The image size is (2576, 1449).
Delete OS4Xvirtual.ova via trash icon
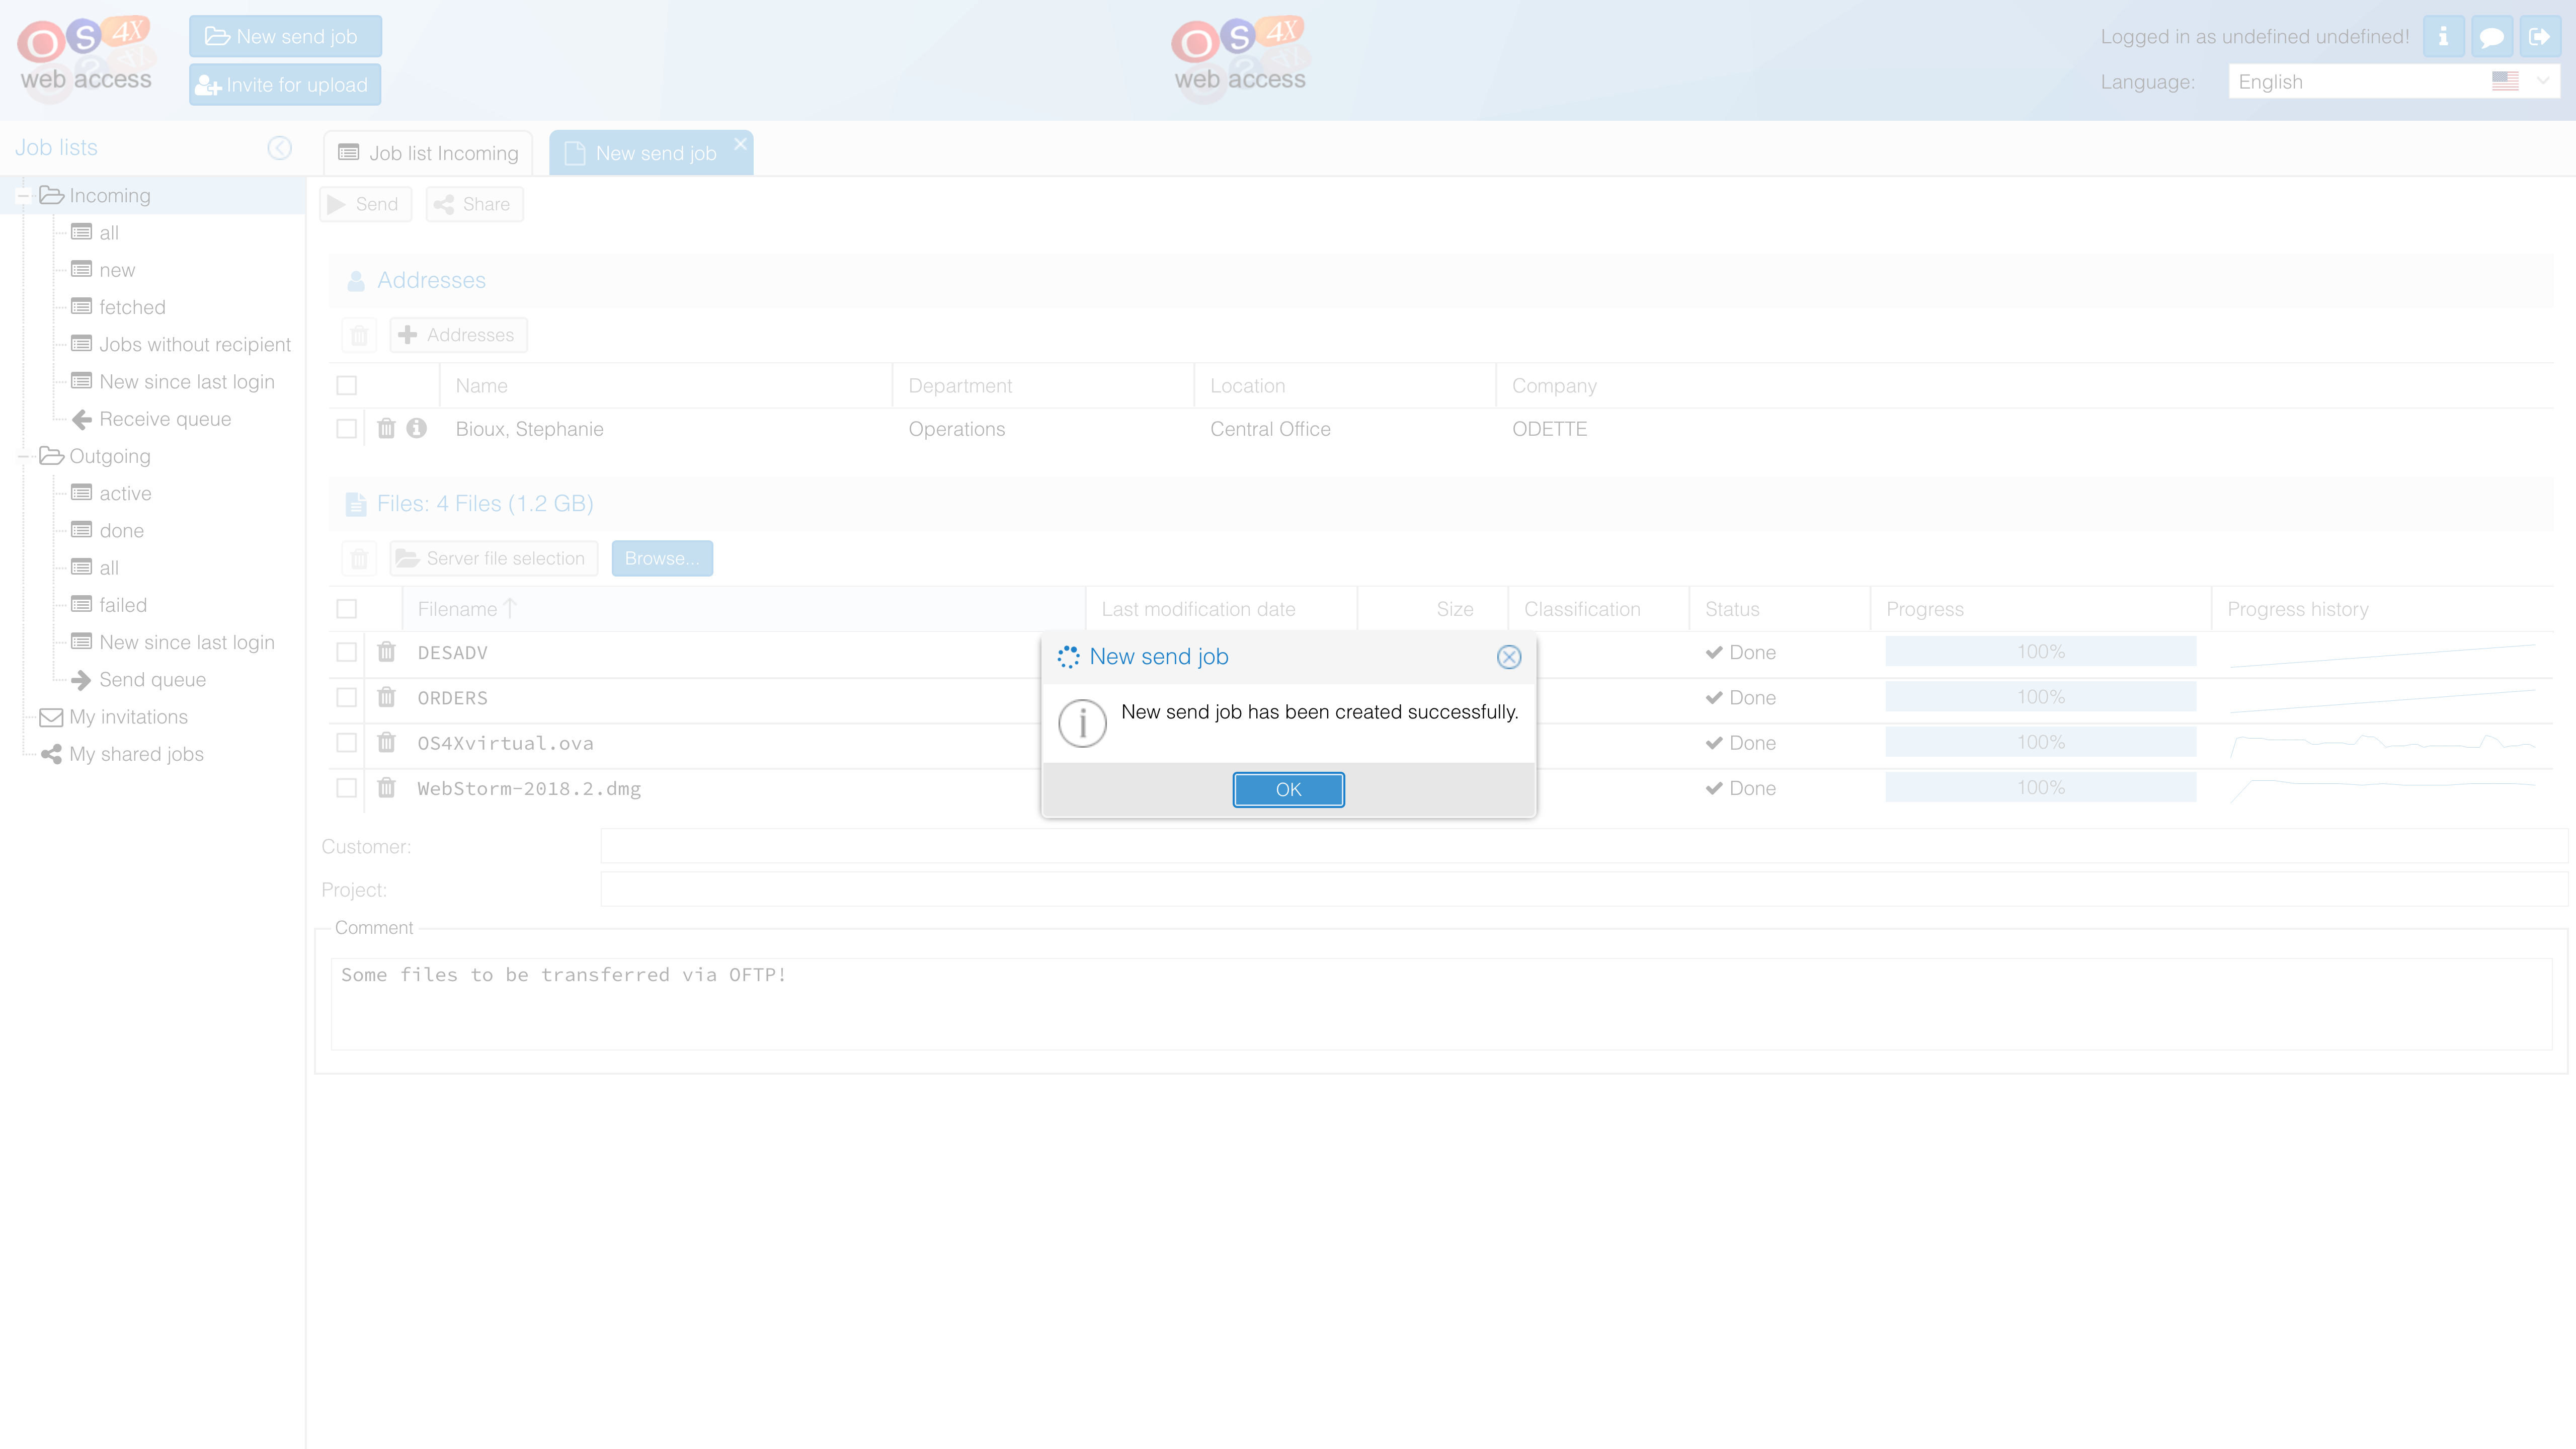click(x=386, y=742)
